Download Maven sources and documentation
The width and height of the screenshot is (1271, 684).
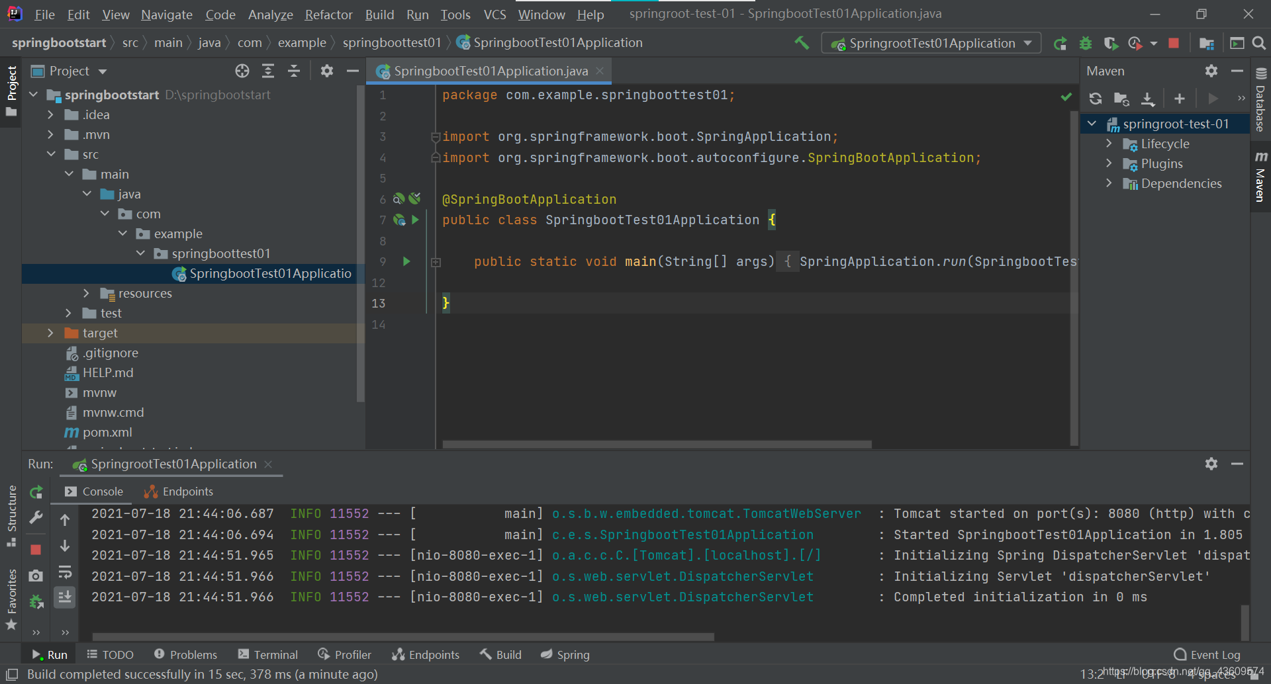point(1148,99)
